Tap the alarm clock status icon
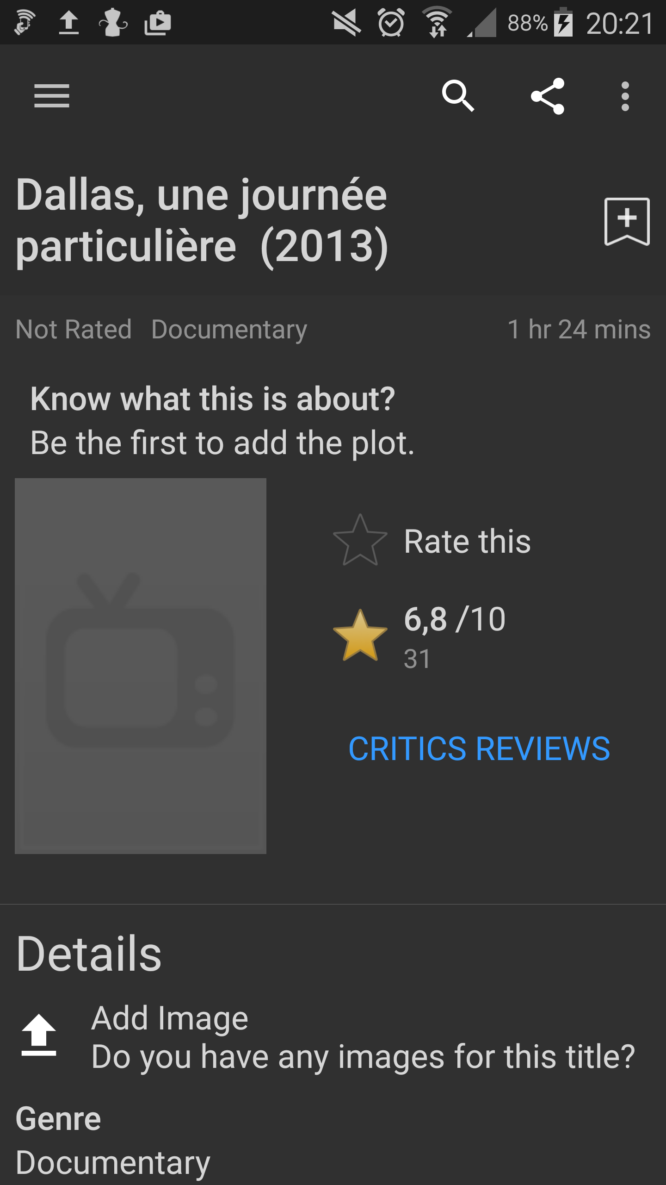This screenshot has width=666, height=1185. (391, 23)
